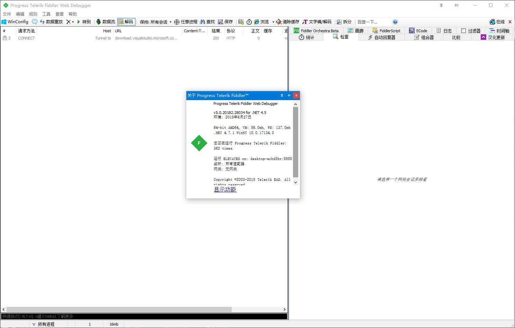Click pin icon in About dialog title
The height and width of the screenshot is (328, 515).
pyautogui.click(x=289, y=95)
